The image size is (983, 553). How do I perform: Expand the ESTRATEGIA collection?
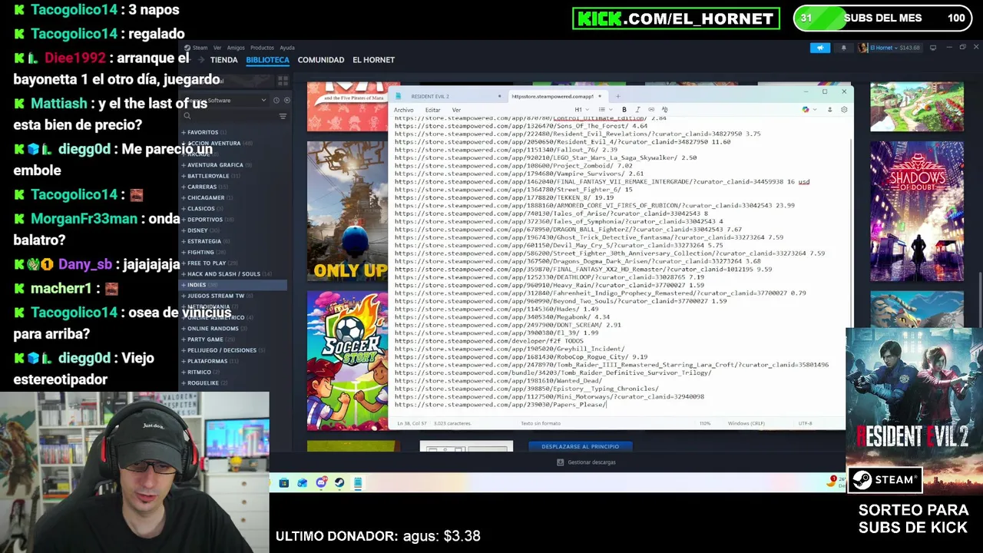[x=204, y=241]
